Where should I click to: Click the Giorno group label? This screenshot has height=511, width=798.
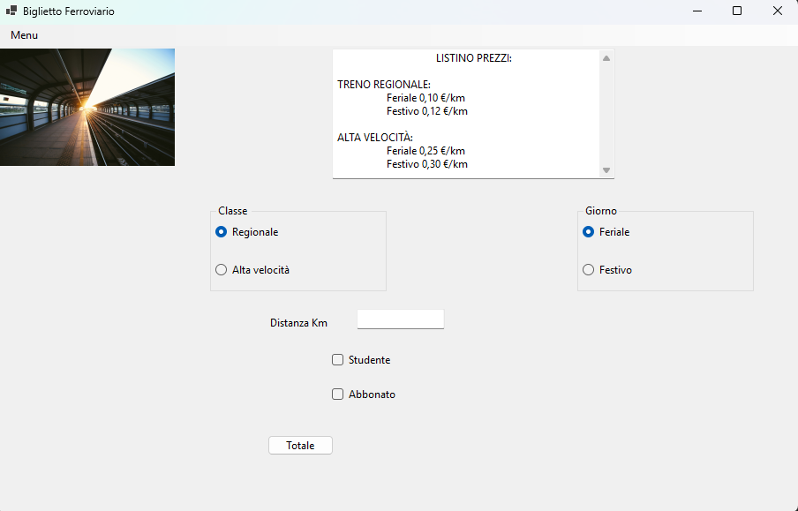point(601,211)
